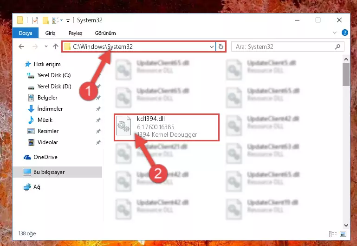This screenshot has width=357, height=246.
Task: Switch to the Giriş ribbon tab
Action: click(50, 33)
